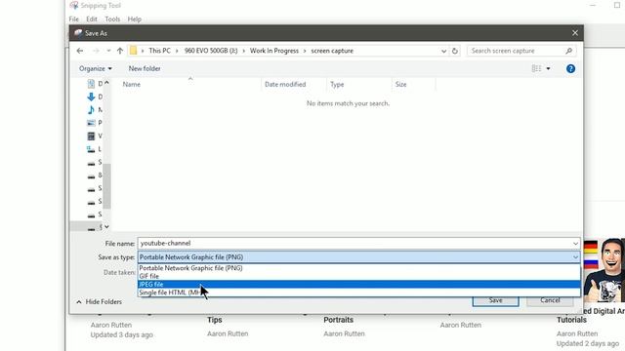The width and height of the screenshot is (625, 351).
Task: Navigate to Work In Progress breadcrumb
Action: [274, 51]
